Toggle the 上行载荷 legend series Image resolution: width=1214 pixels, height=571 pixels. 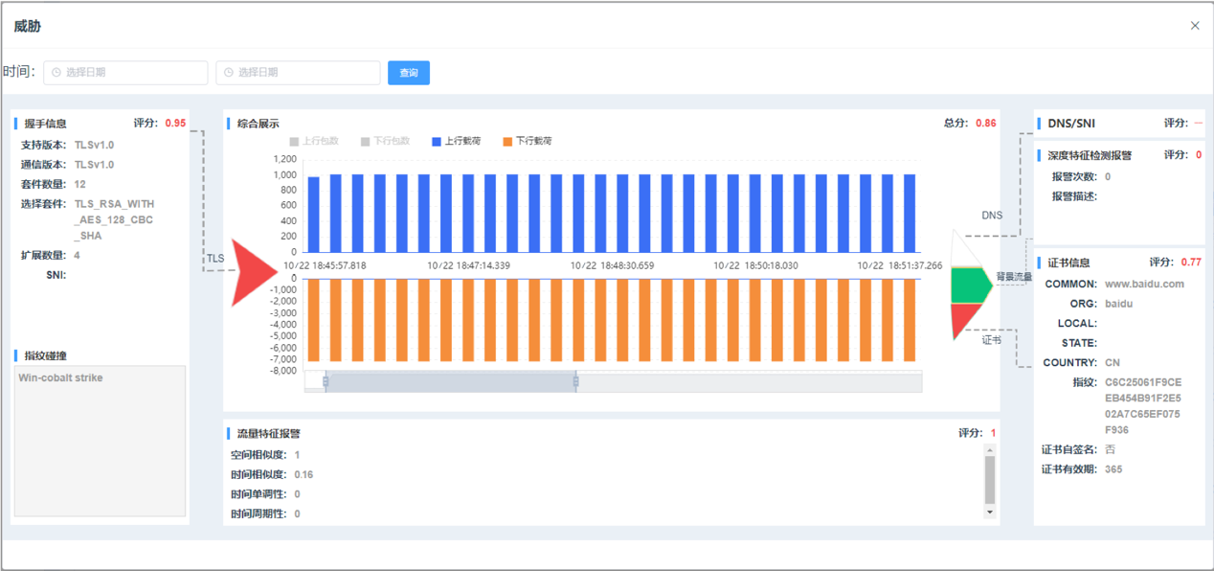coord(456,142)
